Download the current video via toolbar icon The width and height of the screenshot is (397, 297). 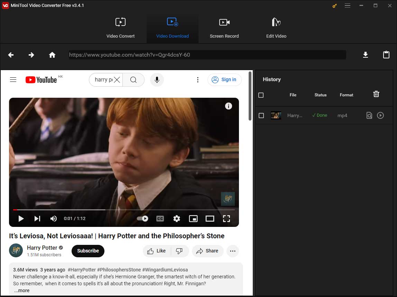(365, 55)
